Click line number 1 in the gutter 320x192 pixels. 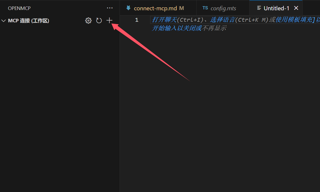(x=137, y=20)
